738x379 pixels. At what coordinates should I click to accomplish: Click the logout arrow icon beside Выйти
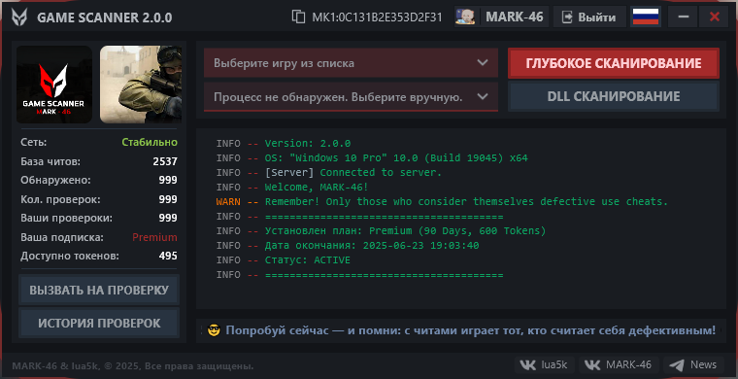(x=568, y=17)
